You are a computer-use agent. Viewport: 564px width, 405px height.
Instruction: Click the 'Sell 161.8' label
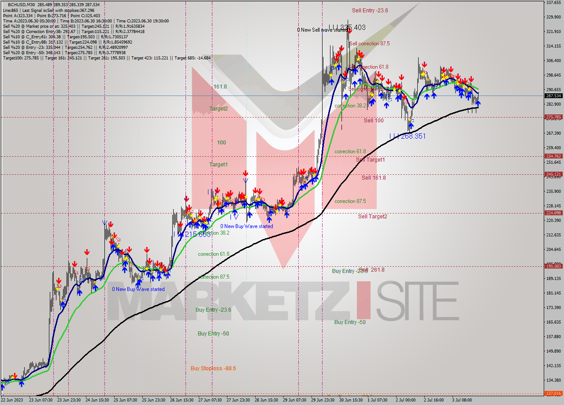point(374,177)
